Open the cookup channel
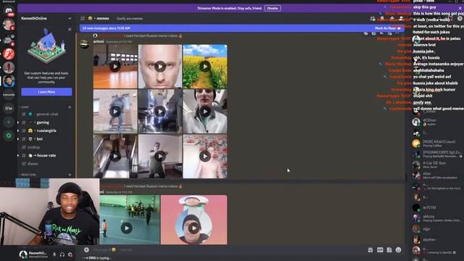 click(x=46, y=147)
